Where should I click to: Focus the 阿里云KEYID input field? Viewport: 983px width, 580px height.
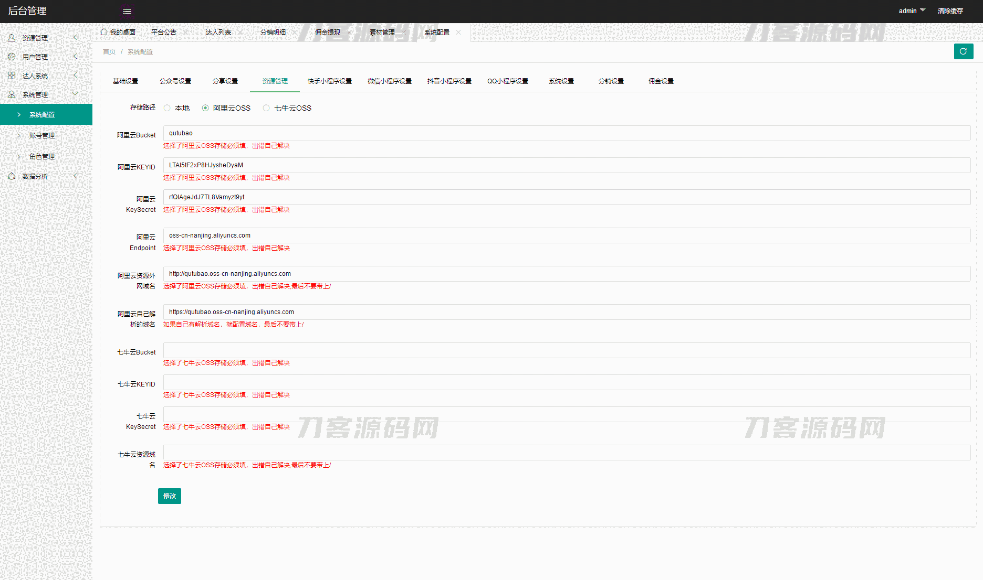567,165
